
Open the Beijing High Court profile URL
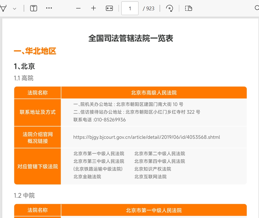click(146, 137)
